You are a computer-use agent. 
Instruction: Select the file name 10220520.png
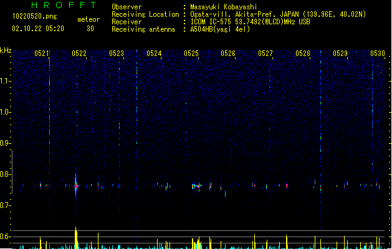point(35,17)
